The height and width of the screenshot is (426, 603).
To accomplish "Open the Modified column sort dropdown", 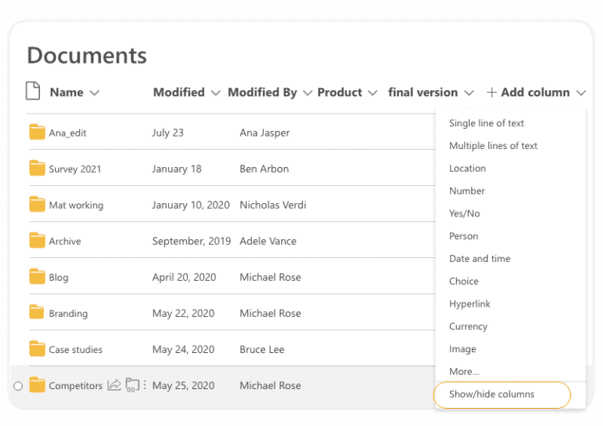I will tap(216, 93).
